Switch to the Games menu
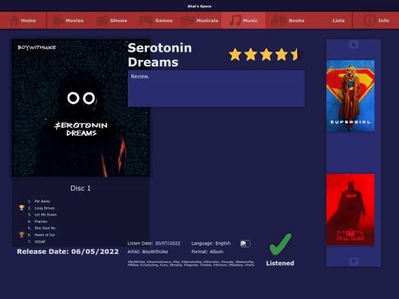The width and height of the screenshot is (399, 299). pyautogui.click(x=164, y=21)
